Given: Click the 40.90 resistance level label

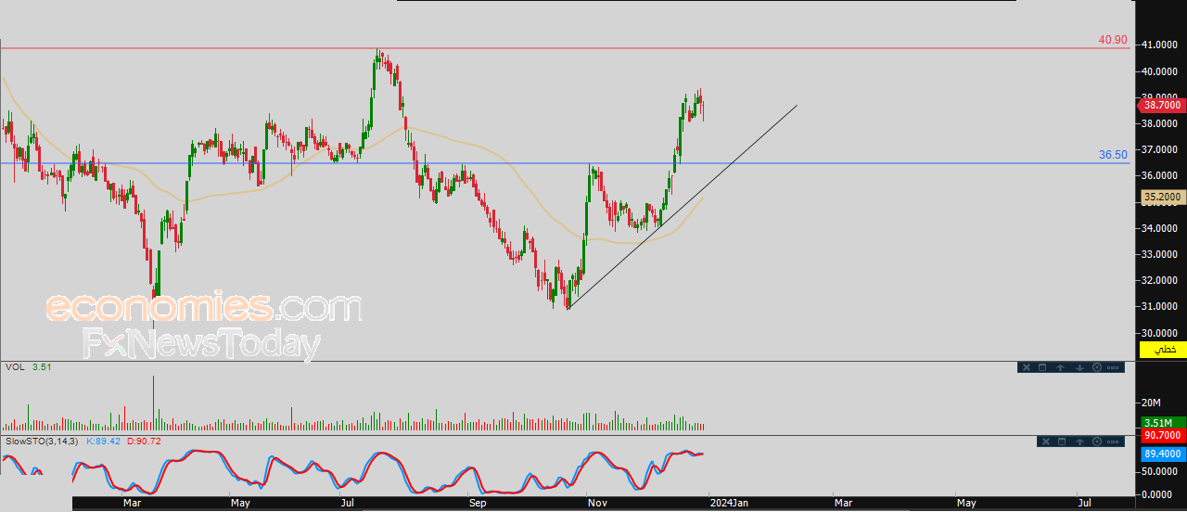Looking at the screenshot, I should click(1113, 40).
